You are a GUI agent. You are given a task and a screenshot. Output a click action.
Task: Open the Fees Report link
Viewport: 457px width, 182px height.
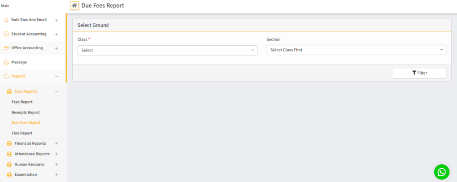22,102
